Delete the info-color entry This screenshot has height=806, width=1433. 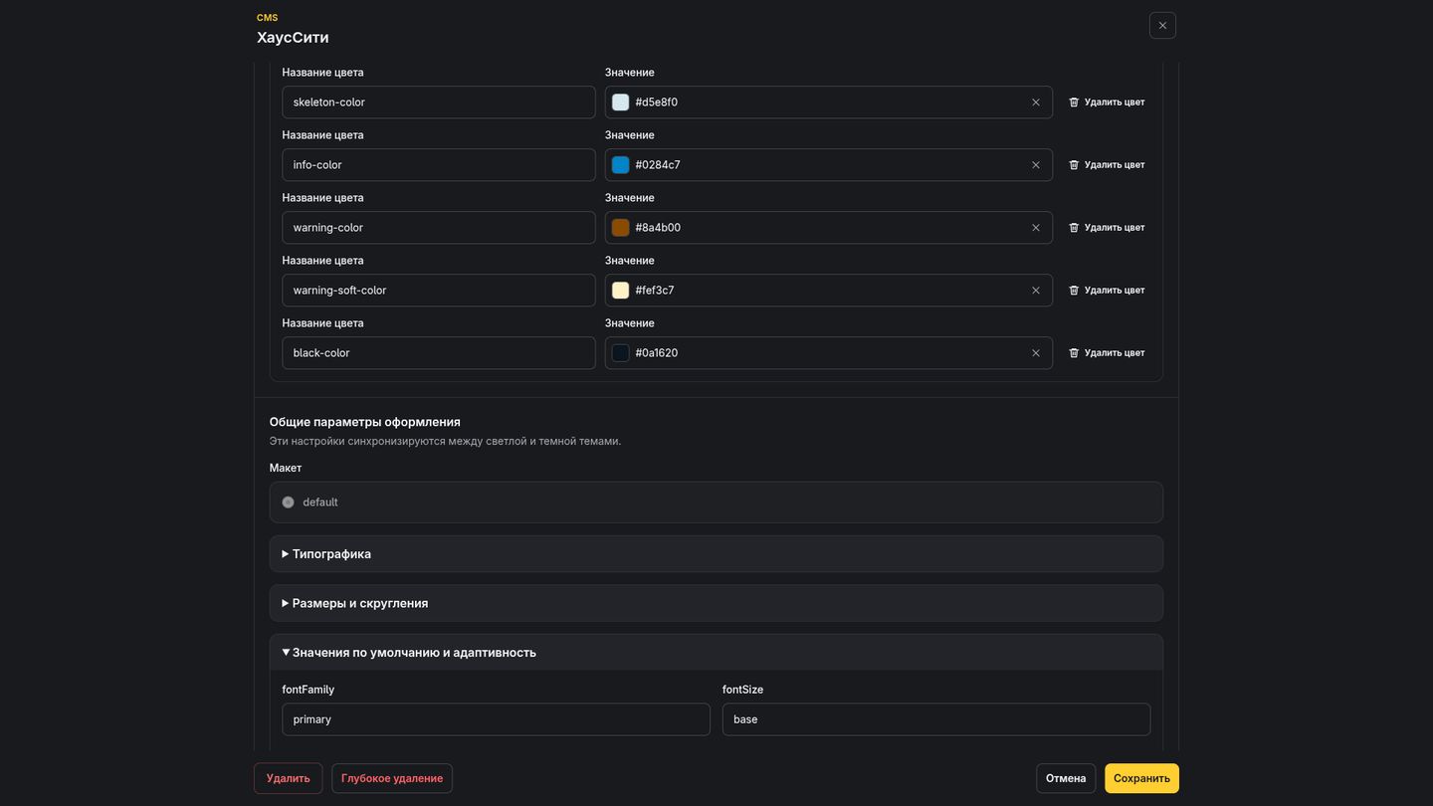point(1107,165)
